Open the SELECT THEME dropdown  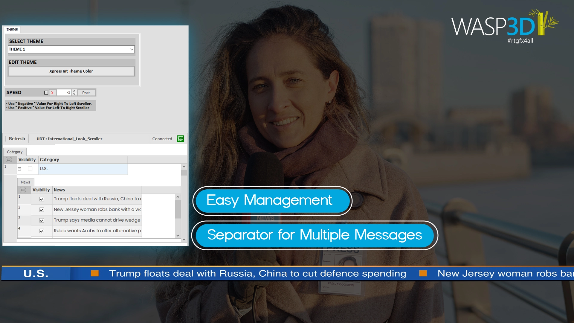132,49
